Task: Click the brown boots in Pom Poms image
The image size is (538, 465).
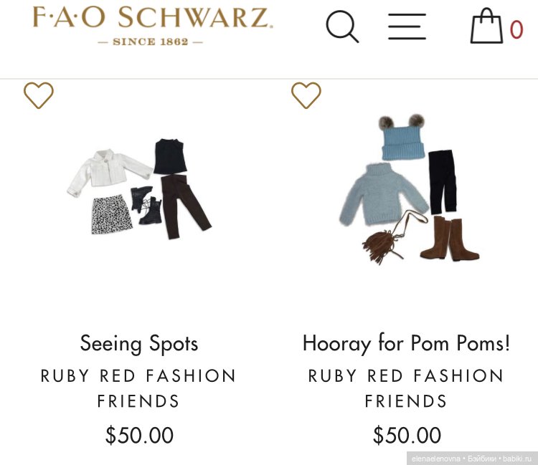Action: click(449, 239)
